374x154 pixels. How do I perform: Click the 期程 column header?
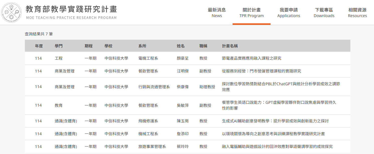[88, 46]
